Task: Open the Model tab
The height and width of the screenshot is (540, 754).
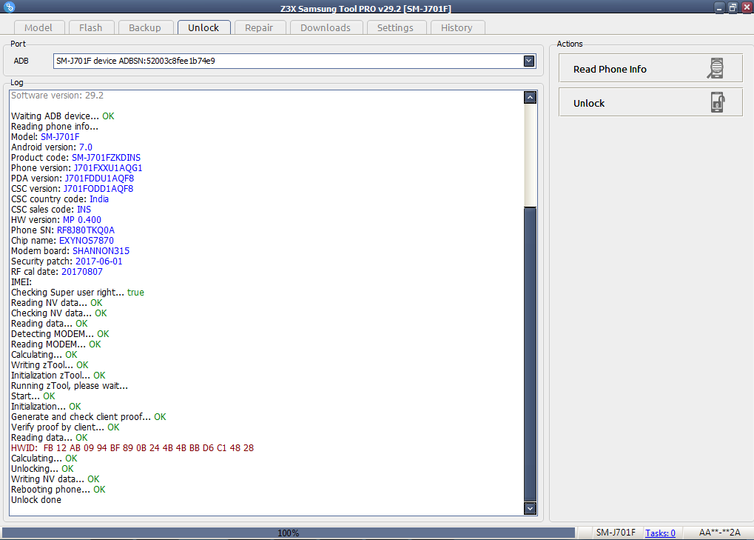Action: pyautogui.click(x=38, y=27)
